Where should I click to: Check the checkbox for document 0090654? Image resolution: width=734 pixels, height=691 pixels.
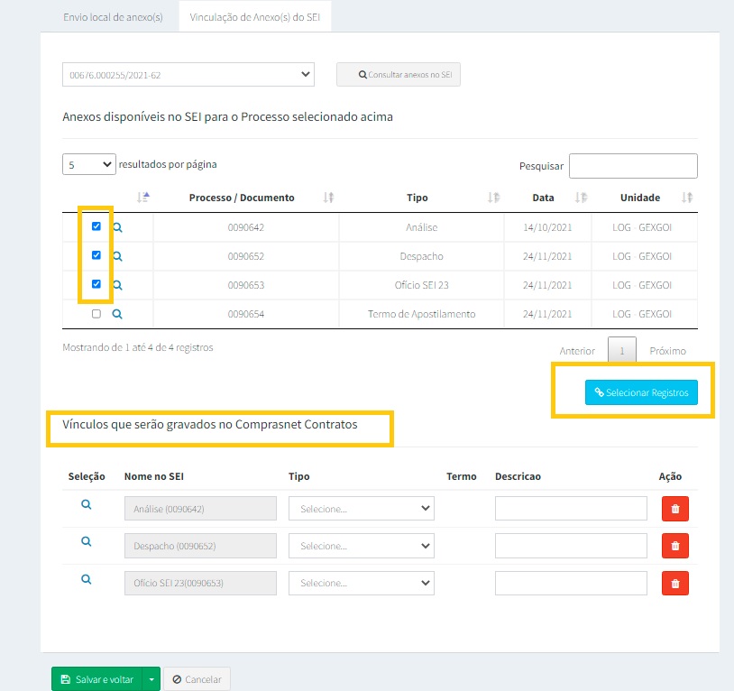(96, 314)
